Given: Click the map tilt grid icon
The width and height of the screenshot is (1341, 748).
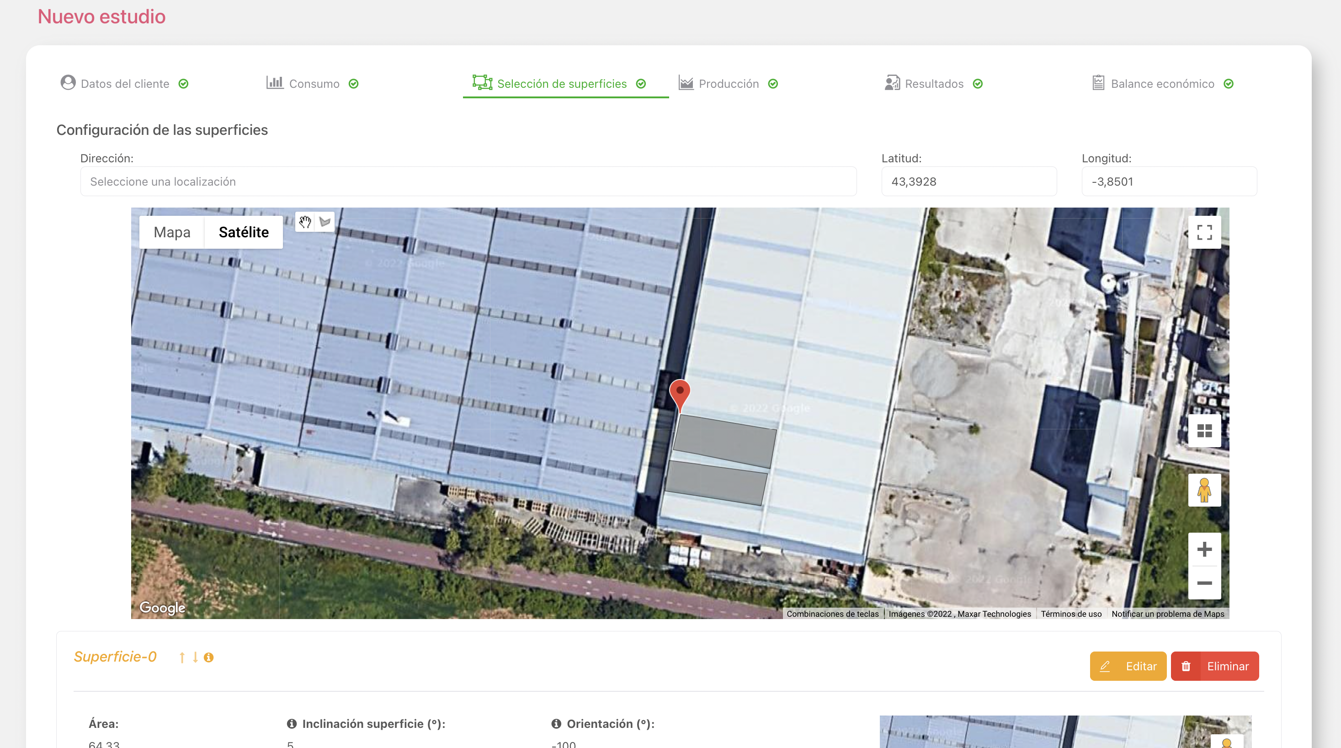Looking at the screenshot, I should click(1204, 431).
